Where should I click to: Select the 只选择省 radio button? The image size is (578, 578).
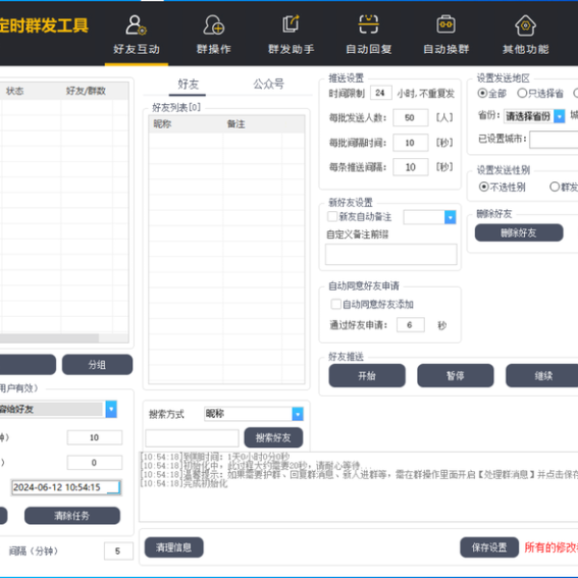point(522,93)
